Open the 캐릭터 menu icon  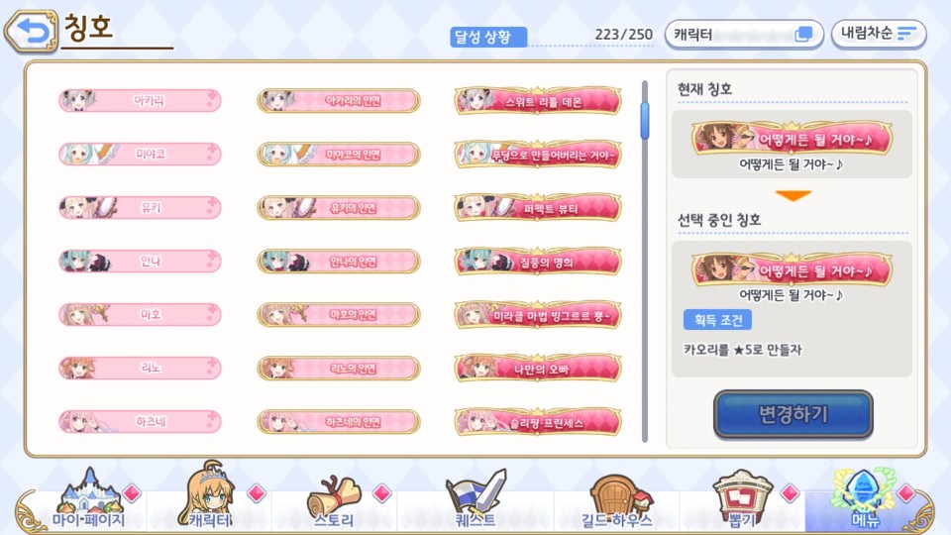(210, 496)
